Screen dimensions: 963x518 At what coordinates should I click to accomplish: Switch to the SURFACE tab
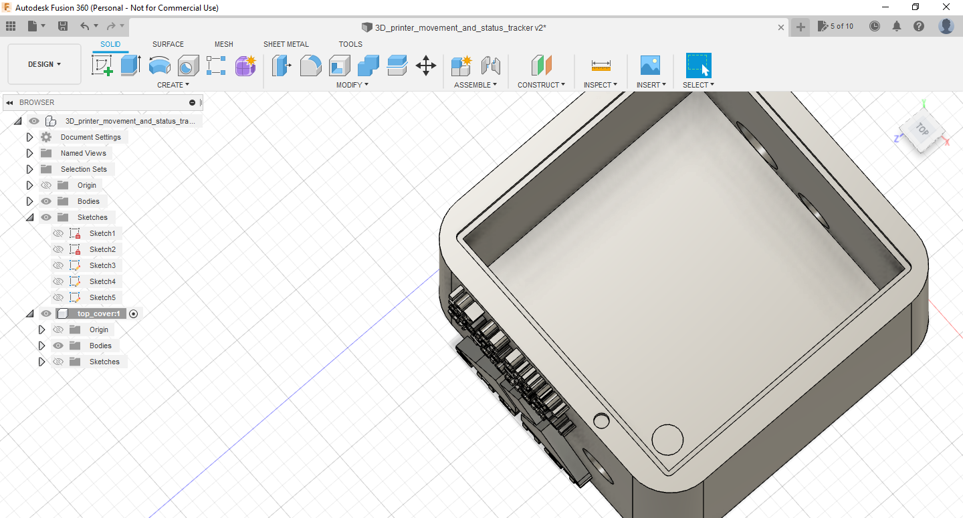(x=168, y=44)
